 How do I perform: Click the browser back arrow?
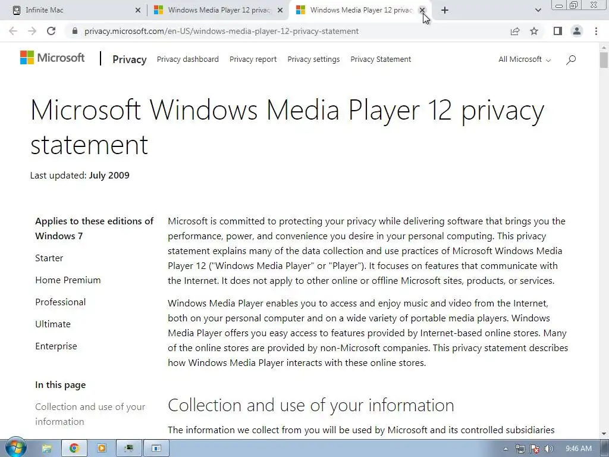[13, 31]
